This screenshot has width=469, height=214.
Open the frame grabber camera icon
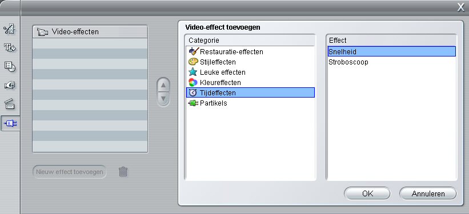[x=9, y=86]
